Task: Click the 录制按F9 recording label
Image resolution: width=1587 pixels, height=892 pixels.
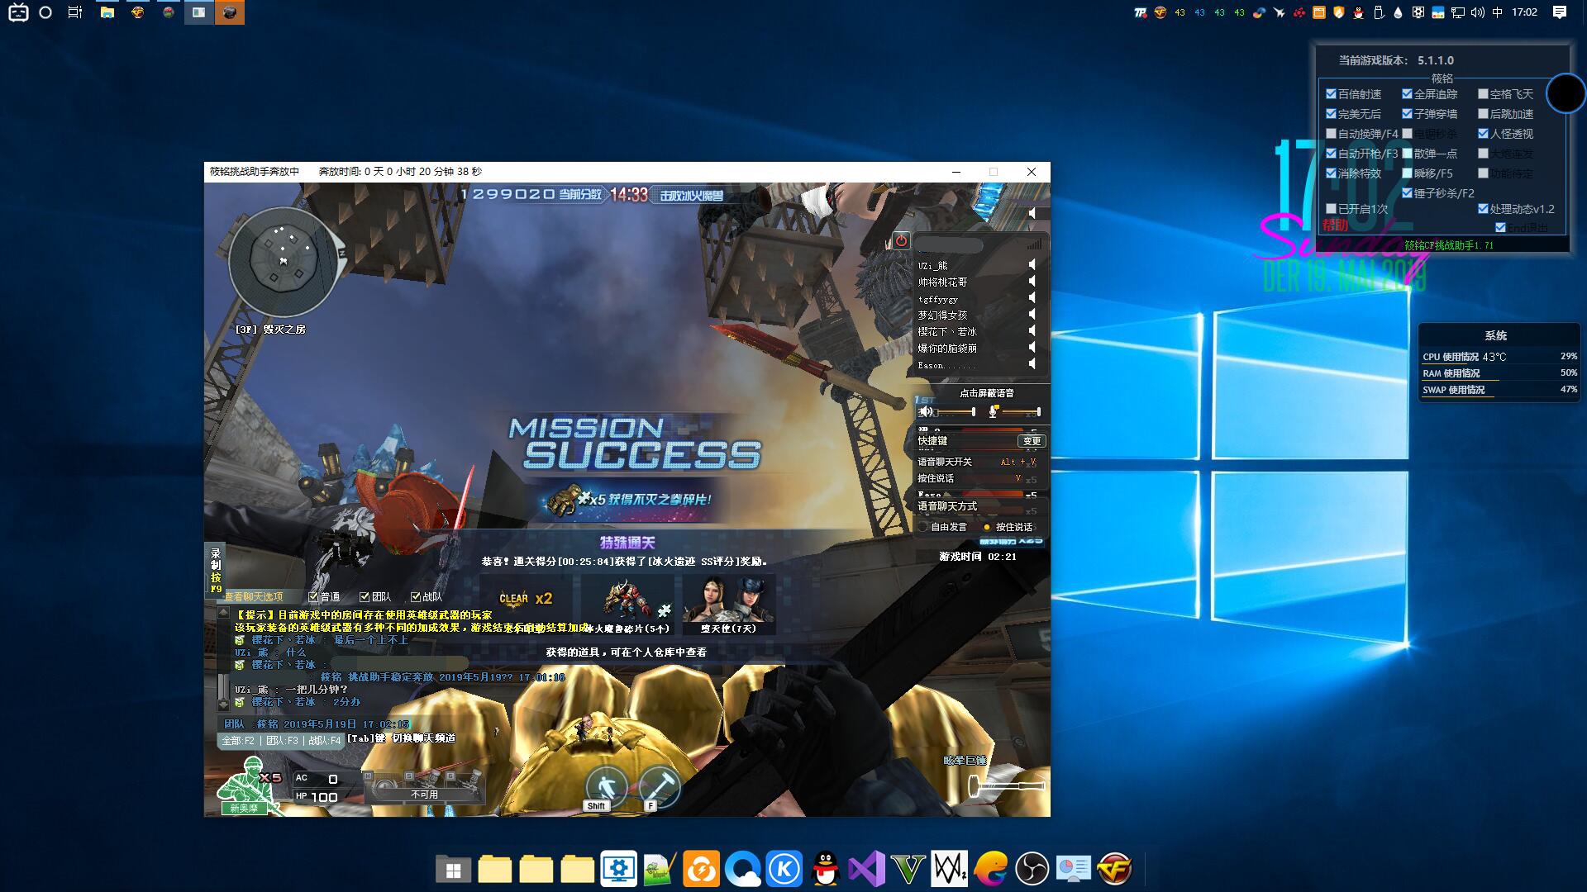Action: pyautogui.click(x=216, y=570)
